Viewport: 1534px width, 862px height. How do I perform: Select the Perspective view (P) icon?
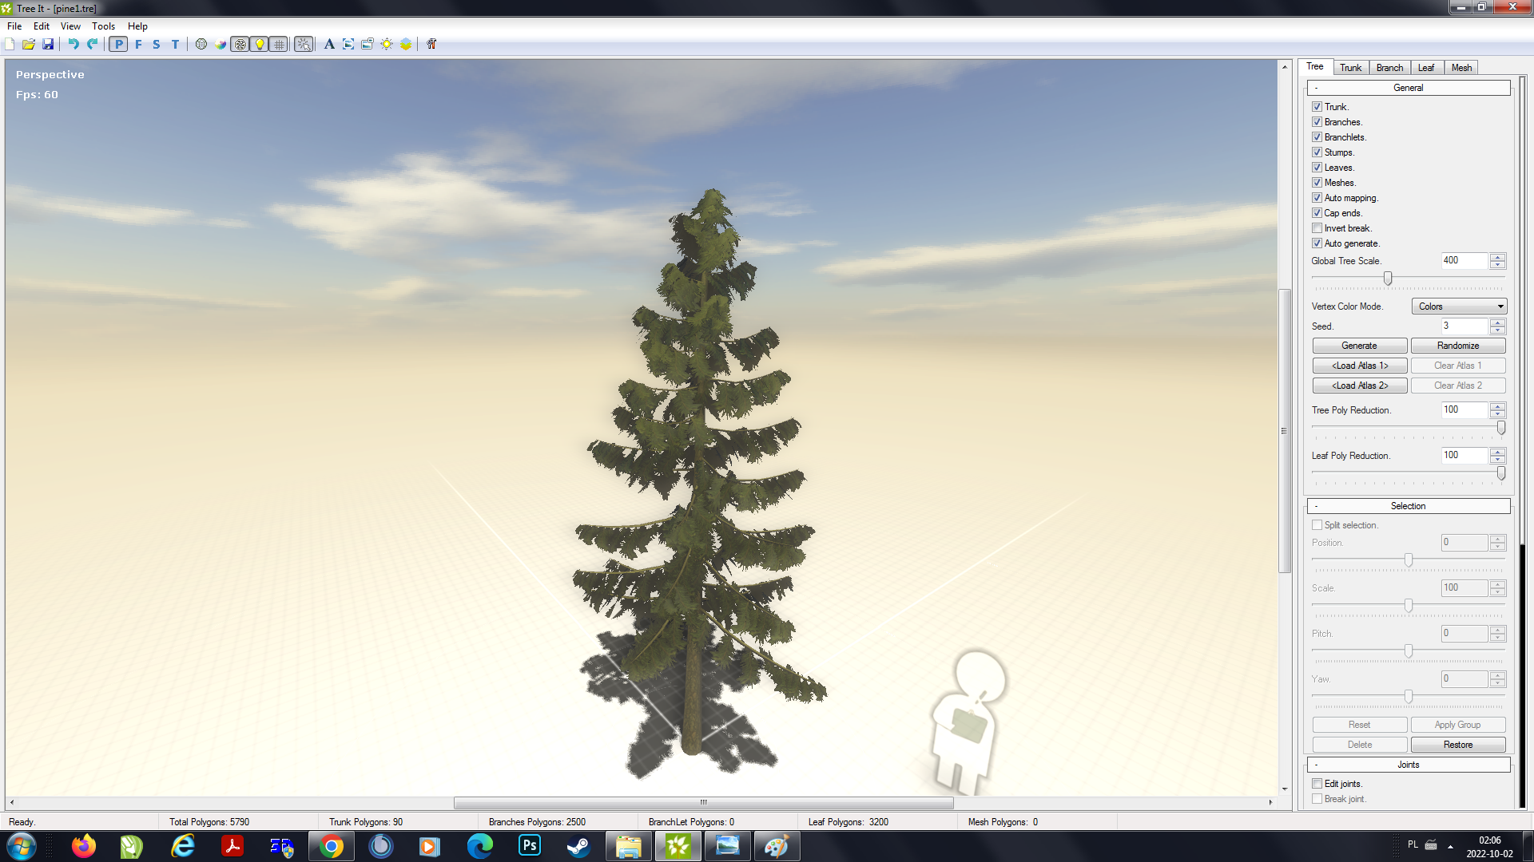pos(118,45)
